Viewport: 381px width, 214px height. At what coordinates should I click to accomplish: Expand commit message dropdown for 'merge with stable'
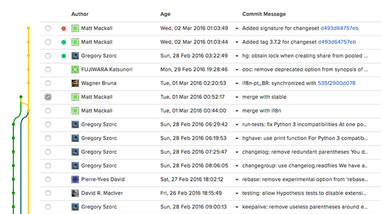(237, 97)
